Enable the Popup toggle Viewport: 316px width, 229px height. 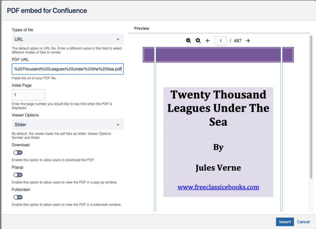pos(18,175)
